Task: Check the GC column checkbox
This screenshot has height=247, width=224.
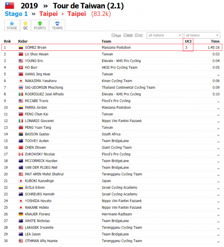Action: pos(136,35)
